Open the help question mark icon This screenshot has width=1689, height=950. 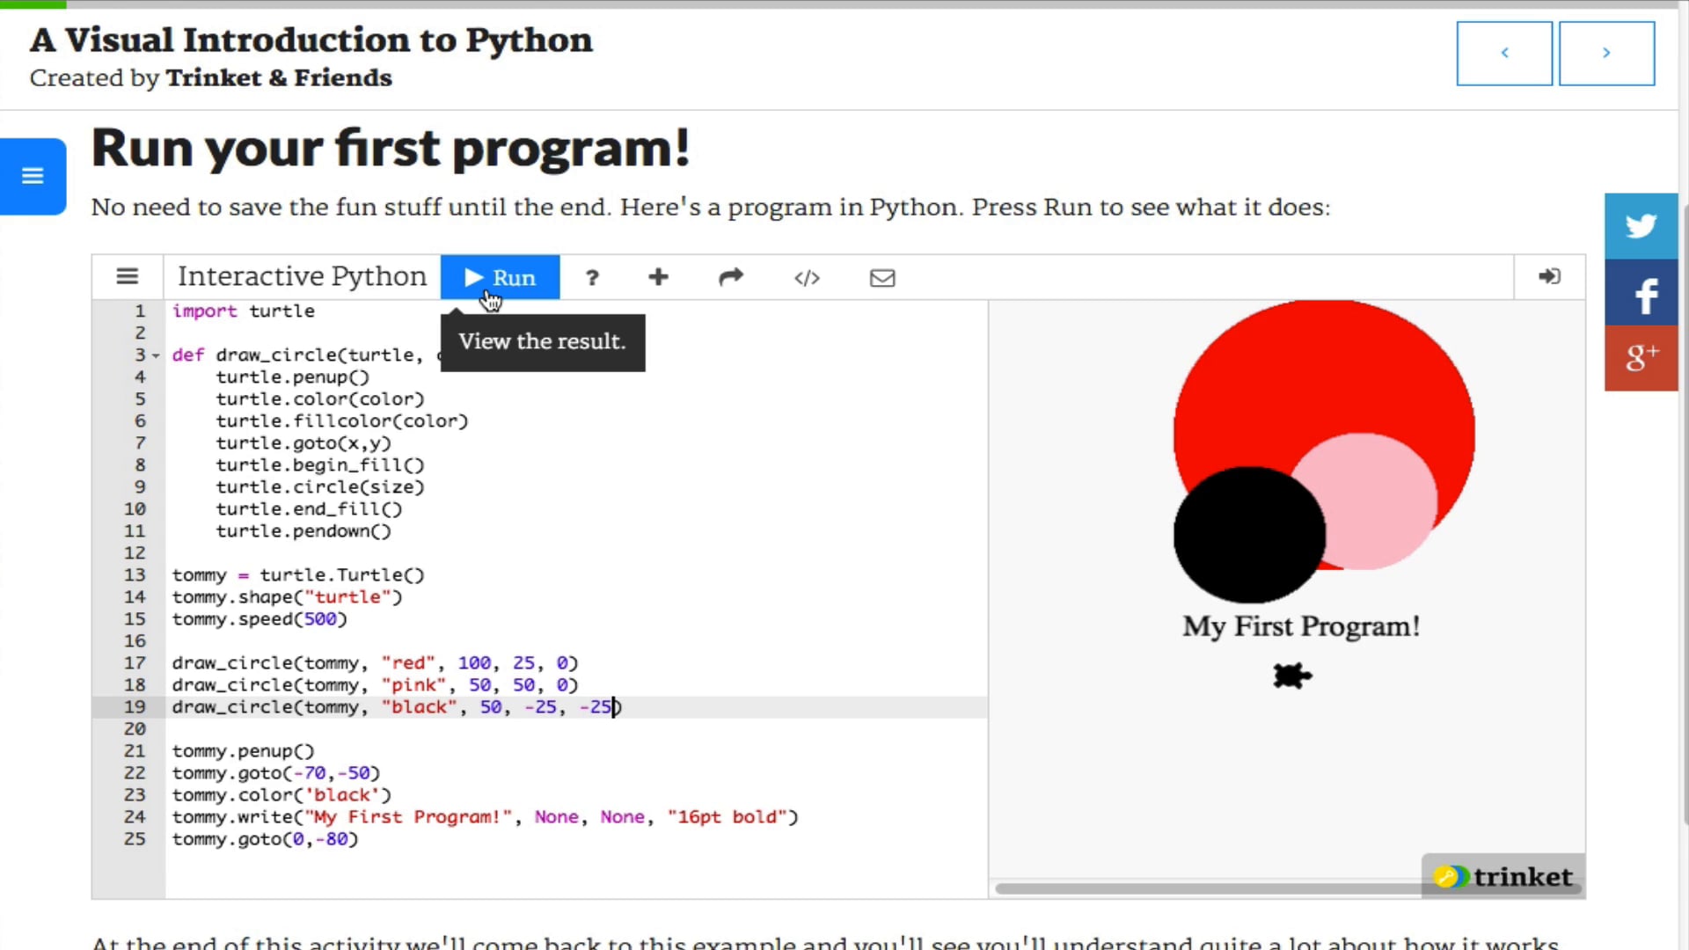[592, 278]
